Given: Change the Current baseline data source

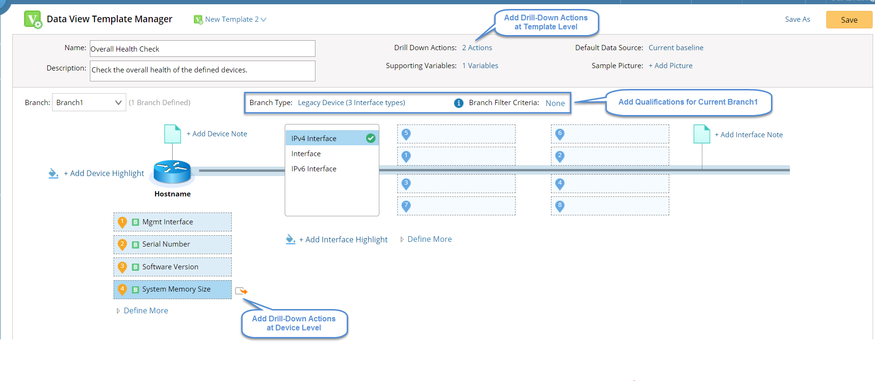Looking at the screenshot, I should click(x=676, y=48).
